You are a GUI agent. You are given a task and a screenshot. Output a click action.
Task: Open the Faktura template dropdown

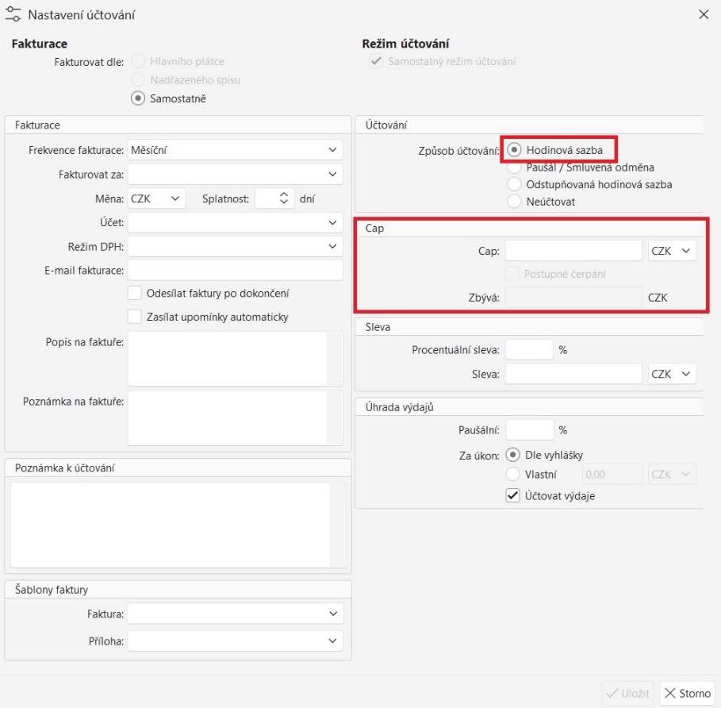pos(235,614)
